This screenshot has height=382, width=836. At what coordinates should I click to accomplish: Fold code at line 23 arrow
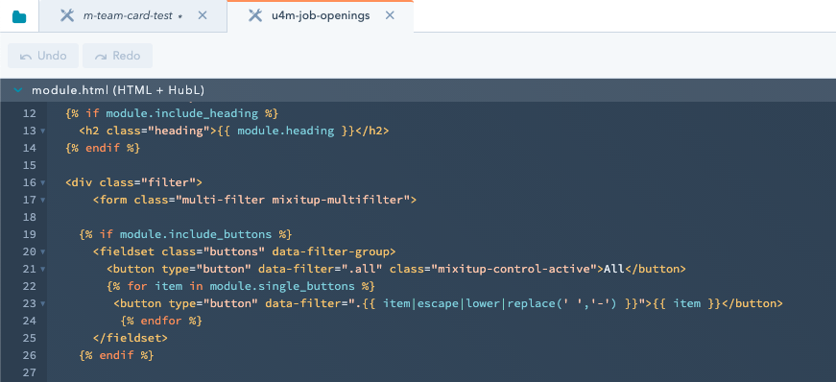coord(42,303)
